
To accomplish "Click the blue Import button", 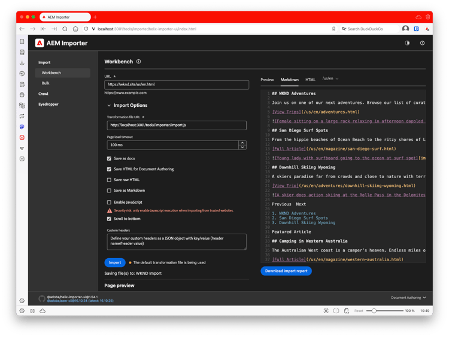I will tap(115, 262).
